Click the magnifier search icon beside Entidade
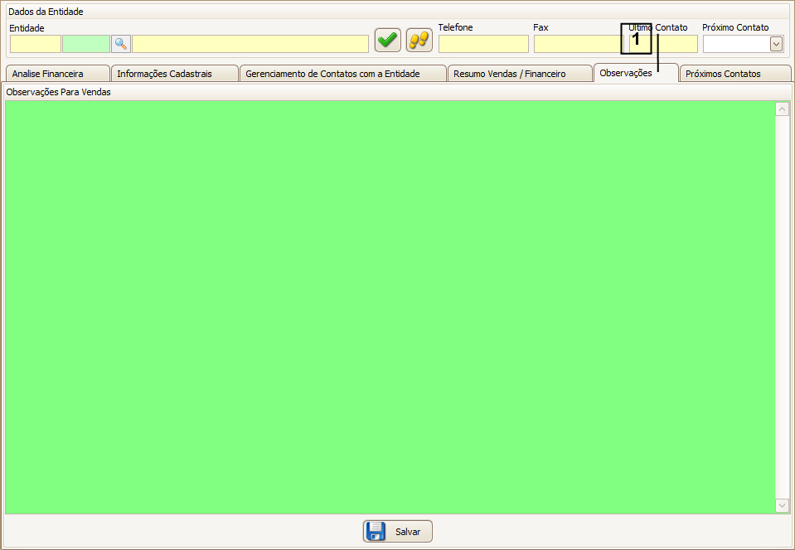Viewport: 795px width, 550px height. tap(121, 44)
